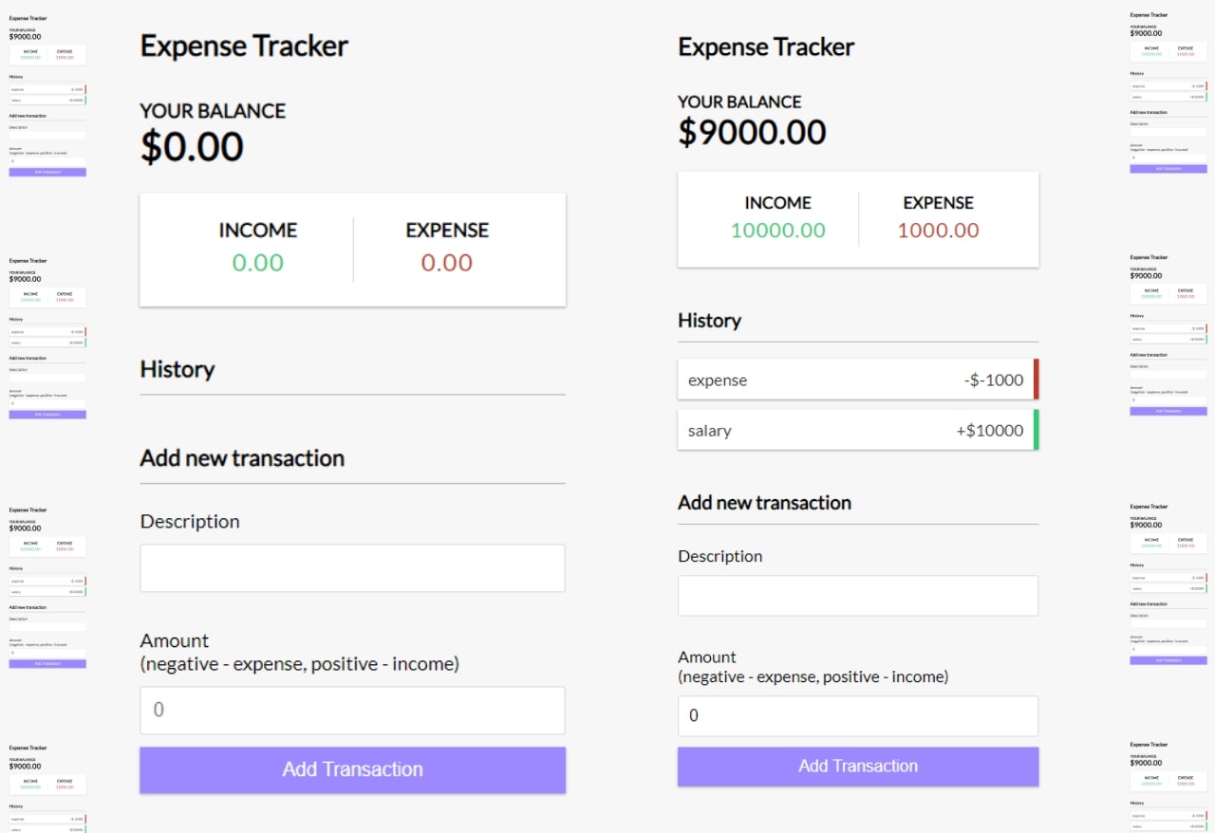Click the green indicator bar on the salary entry
The image size is (1215, 833).
coord(1037,430)
